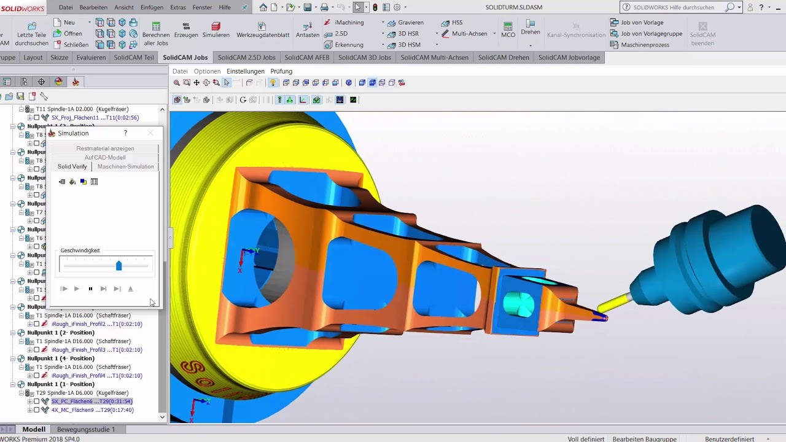Open the Multi-Achsen dropdown arrow
Image resolution: width=786 pixels, height=442 pixels.
tap(494, 34)
